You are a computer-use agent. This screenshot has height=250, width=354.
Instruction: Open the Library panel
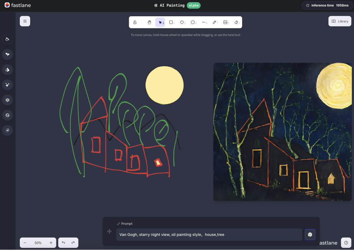pyautogui.click(x=340, y=21)
